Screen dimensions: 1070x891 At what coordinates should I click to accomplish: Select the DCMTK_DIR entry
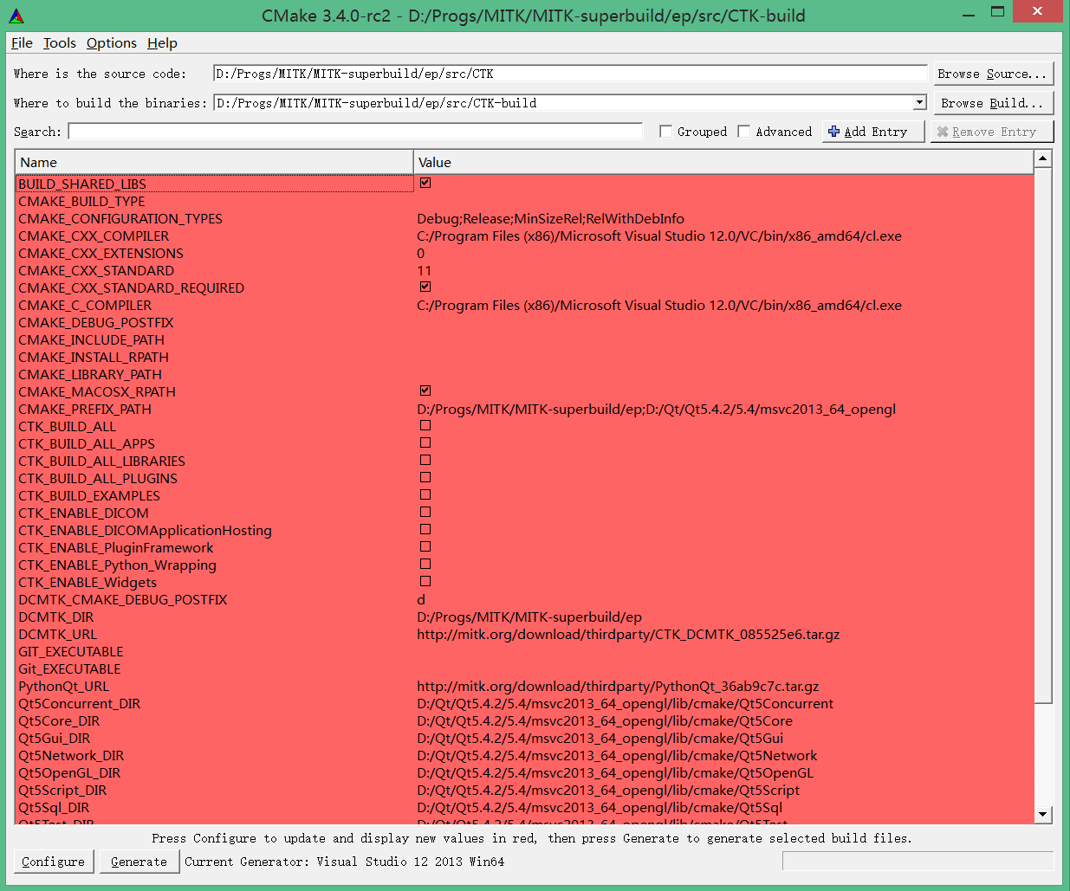[56, 617]
